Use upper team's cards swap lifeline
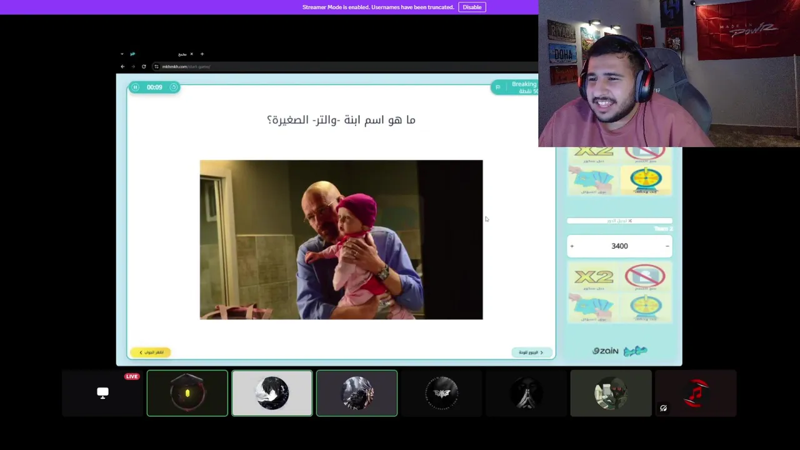 pos(594,180)
